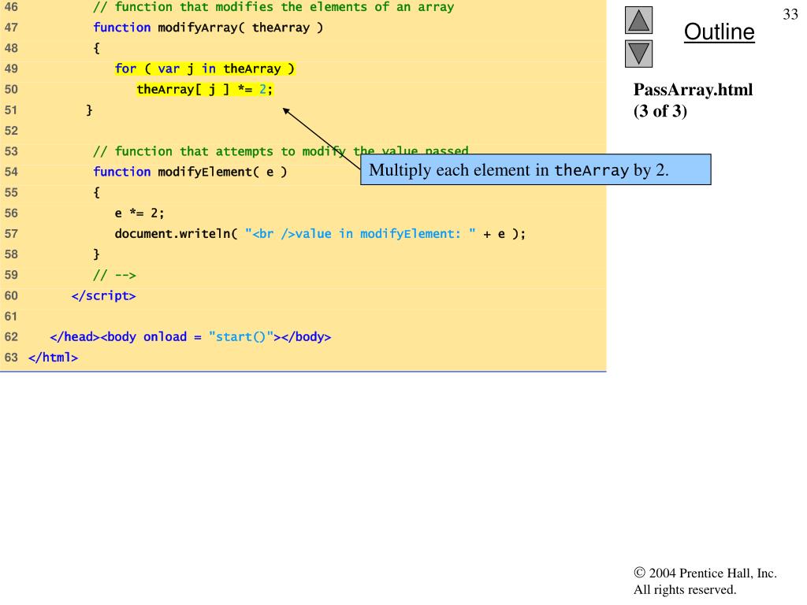Click line number 52
The height and width of the screenshot is (605, 807).
[11, 131]
